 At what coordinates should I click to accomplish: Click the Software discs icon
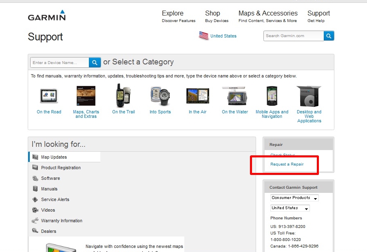point(35,178)
